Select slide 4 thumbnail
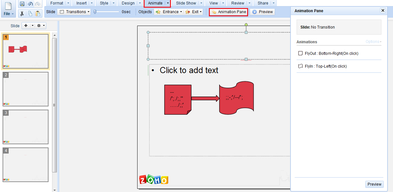This screenshot has width=393, height=192. pos(26,165)
